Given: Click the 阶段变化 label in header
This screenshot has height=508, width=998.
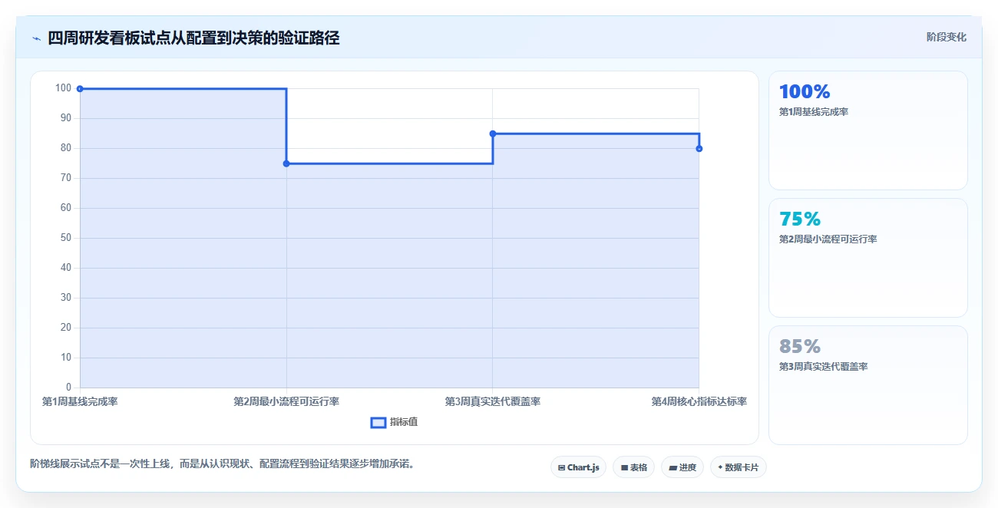Looking at the screenshot, I should (x=946, y=37).
